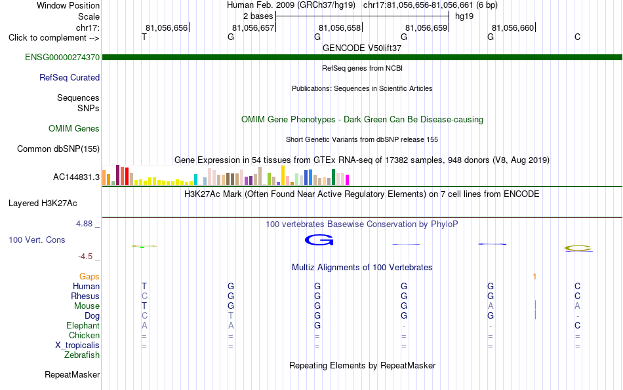Open the OMIM Genes track label
The width and height of the screenshot is (623, 390).
point(73,128)
